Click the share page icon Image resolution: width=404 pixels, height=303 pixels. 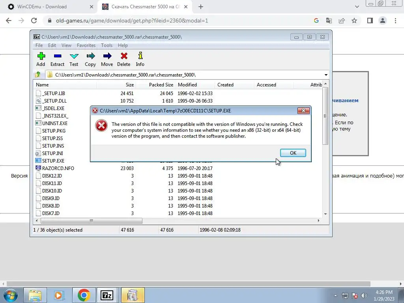342,21
